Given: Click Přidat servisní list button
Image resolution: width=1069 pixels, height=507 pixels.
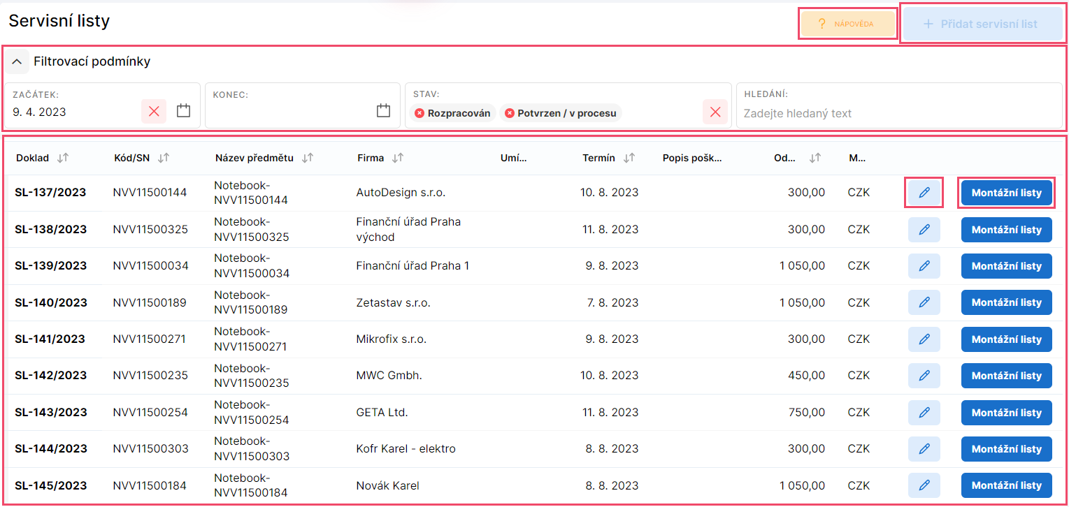Looking at the screenshot, I should pyautogui.click(x=982, y=24).
